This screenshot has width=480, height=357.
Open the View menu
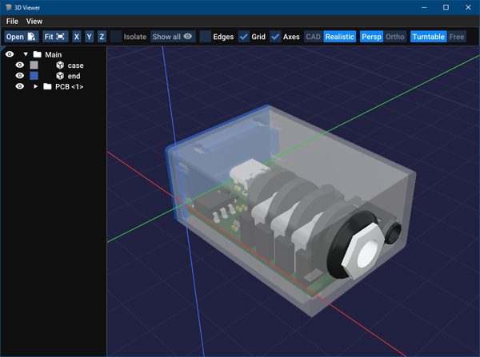pos(34,22)
